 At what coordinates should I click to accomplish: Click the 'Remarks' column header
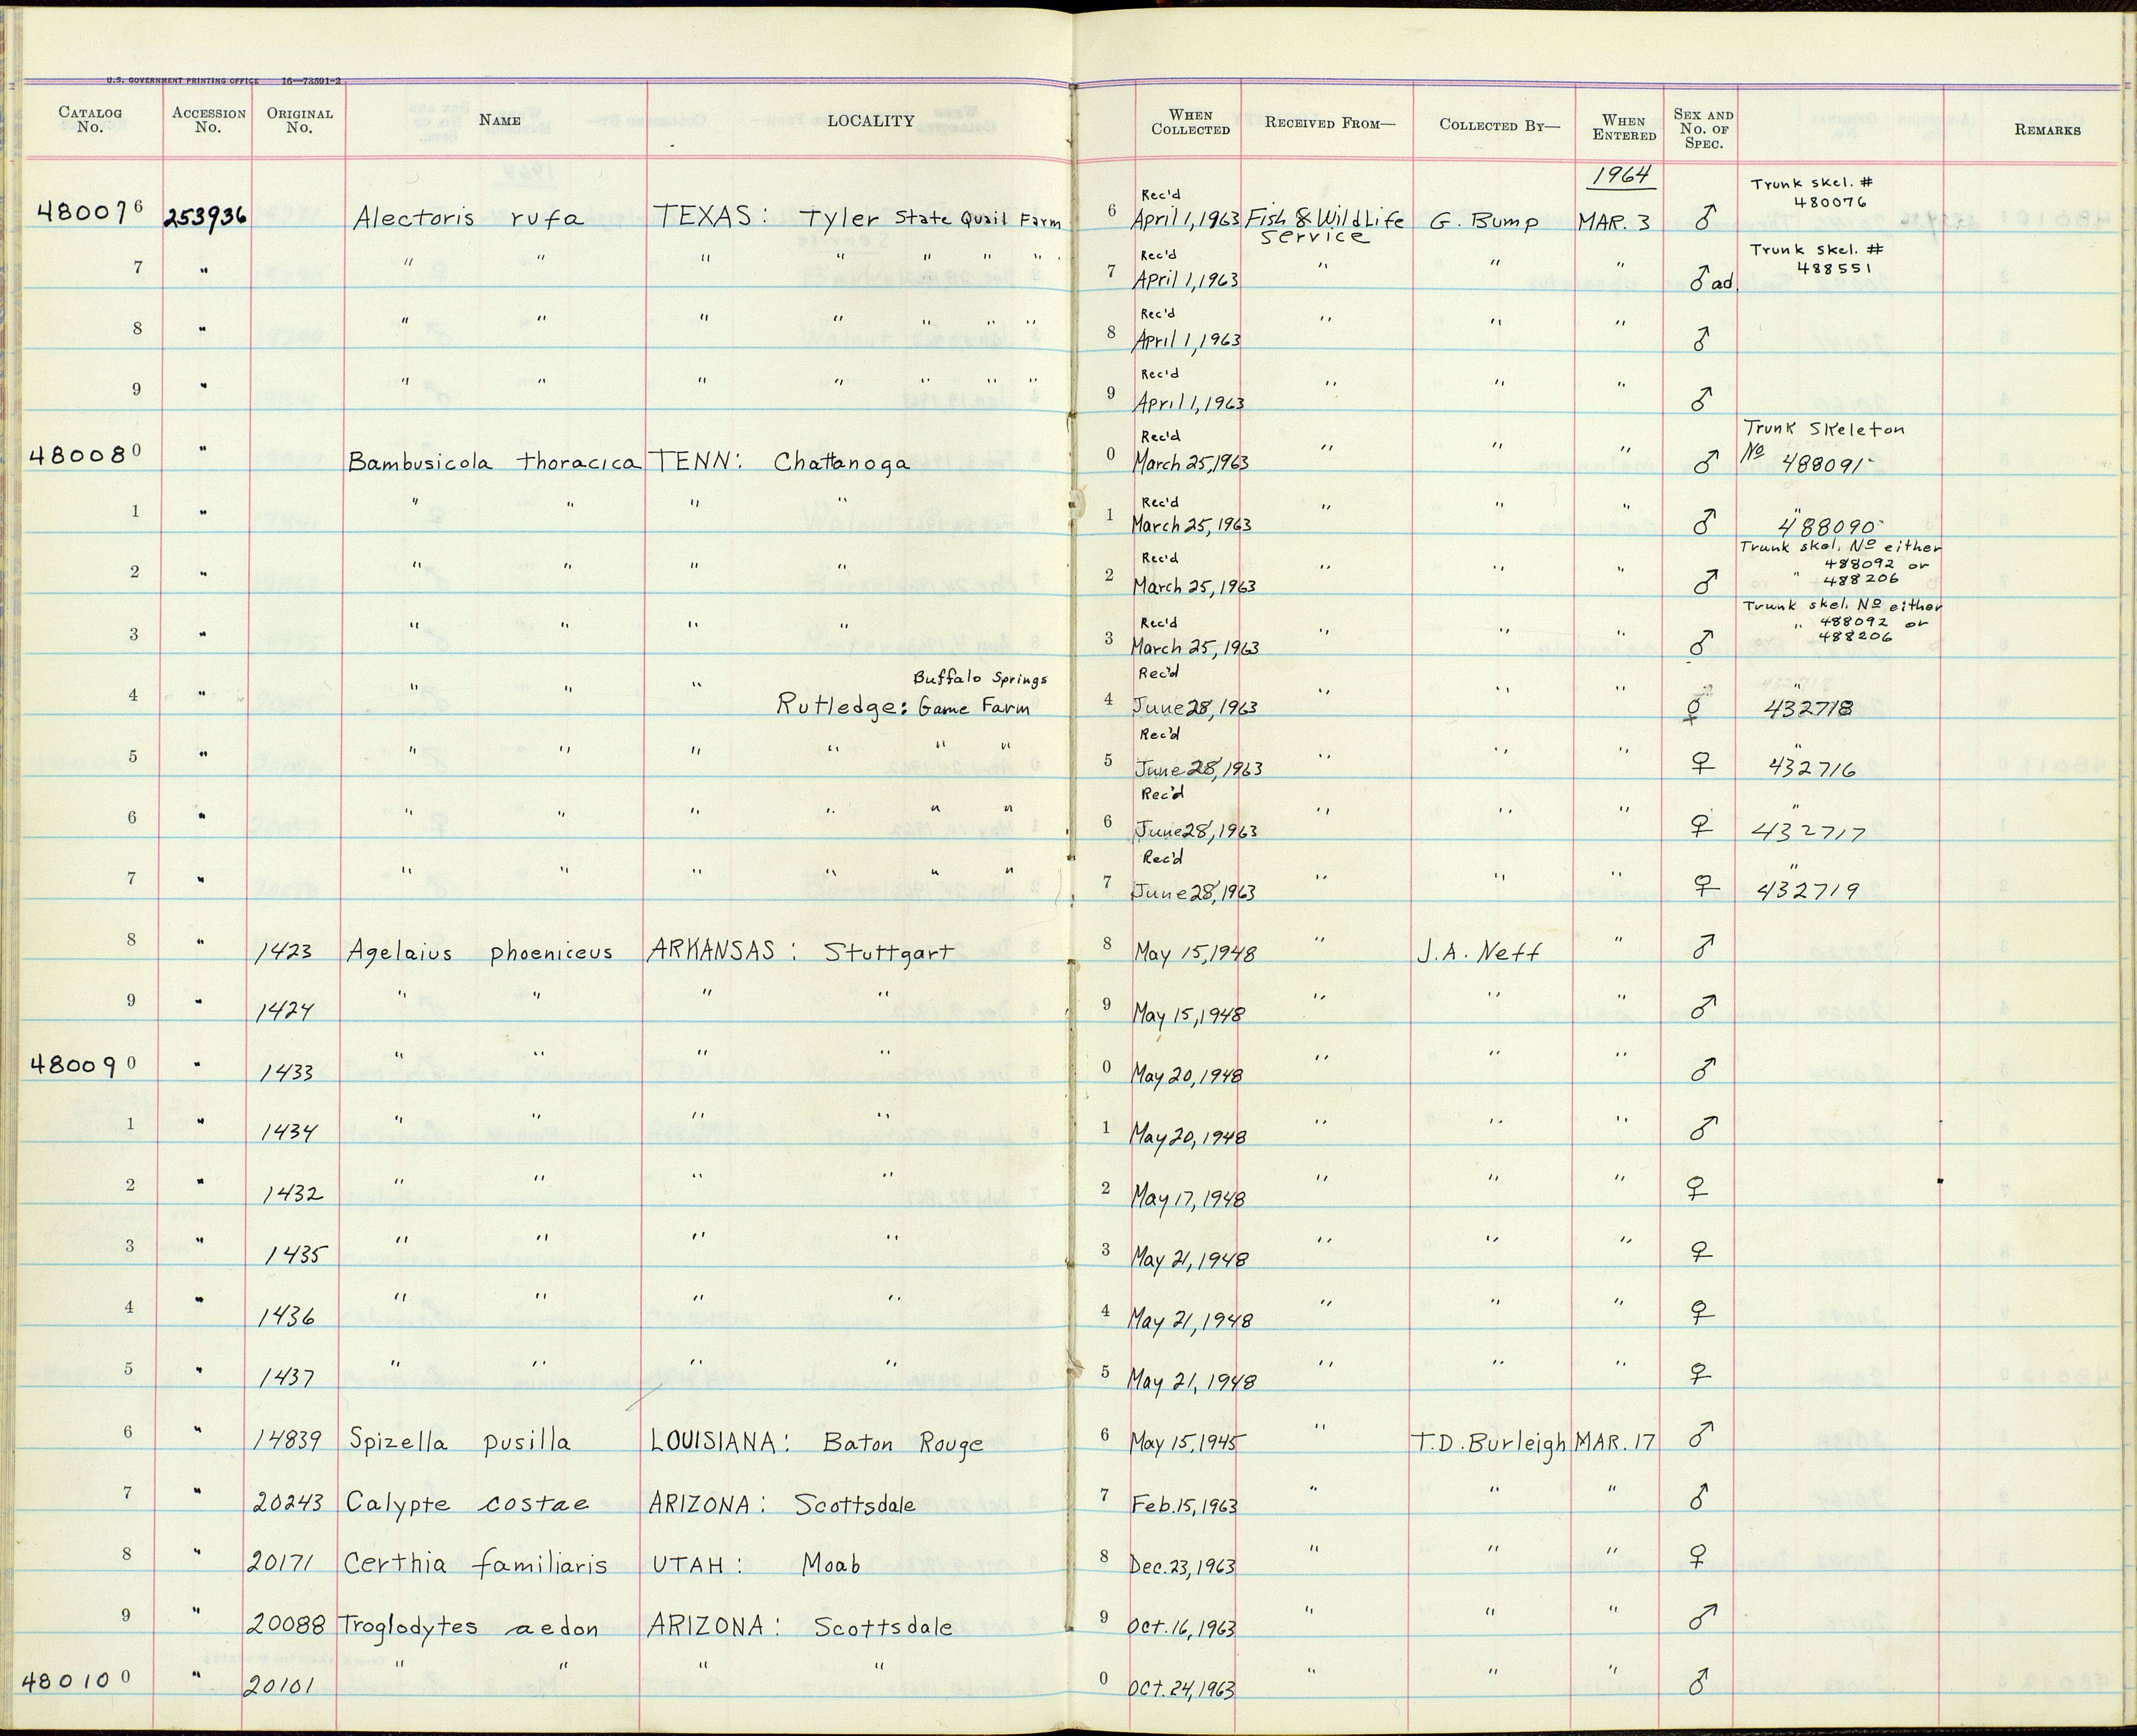coord(2048,130)
